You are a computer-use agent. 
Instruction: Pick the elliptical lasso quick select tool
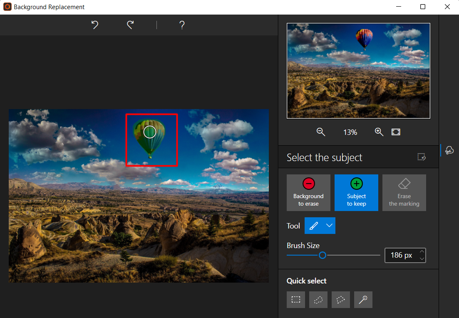318,300
